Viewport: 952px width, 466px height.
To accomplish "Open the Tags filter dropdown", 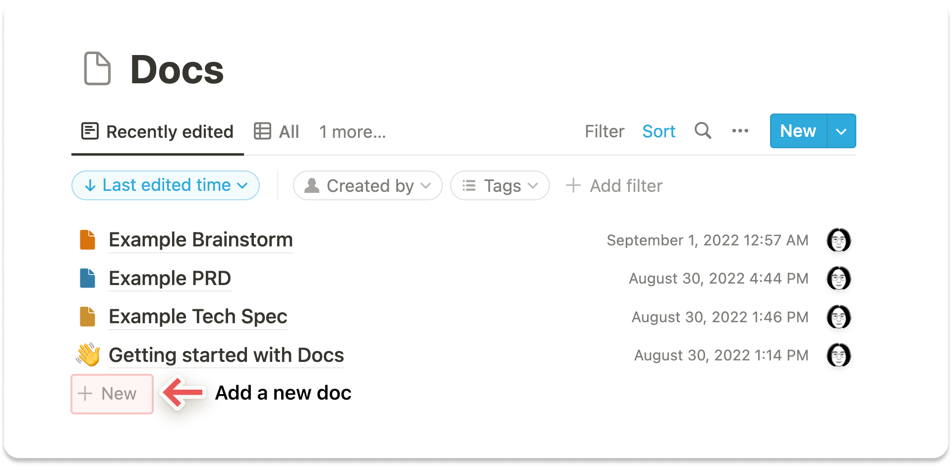I will 500,186.
